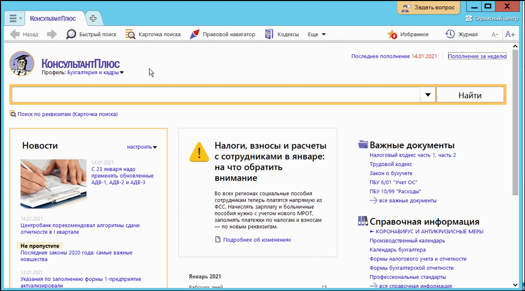The width and height of the screenshot is (525, 291).
Task: Open Закон о бухучете
Action: [x=391, y=173]
